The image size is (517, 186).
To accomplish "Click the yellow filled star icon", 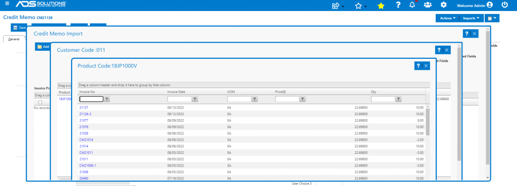I will 381,6.
